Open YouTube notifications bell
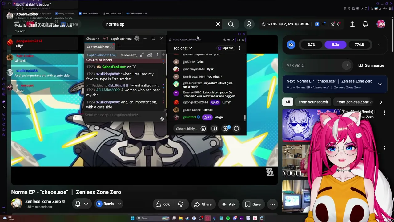This screenshot has width=394, height=222. [365, 24]
